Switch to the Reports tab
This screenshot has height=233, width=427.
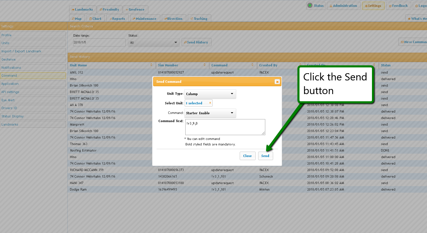pyautogui.click(x=117, y=19)
